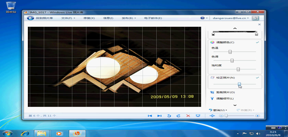Screen dimensions: 288x137
Task: Click the fit-to-window icon
Action: (x=212, y=116)
